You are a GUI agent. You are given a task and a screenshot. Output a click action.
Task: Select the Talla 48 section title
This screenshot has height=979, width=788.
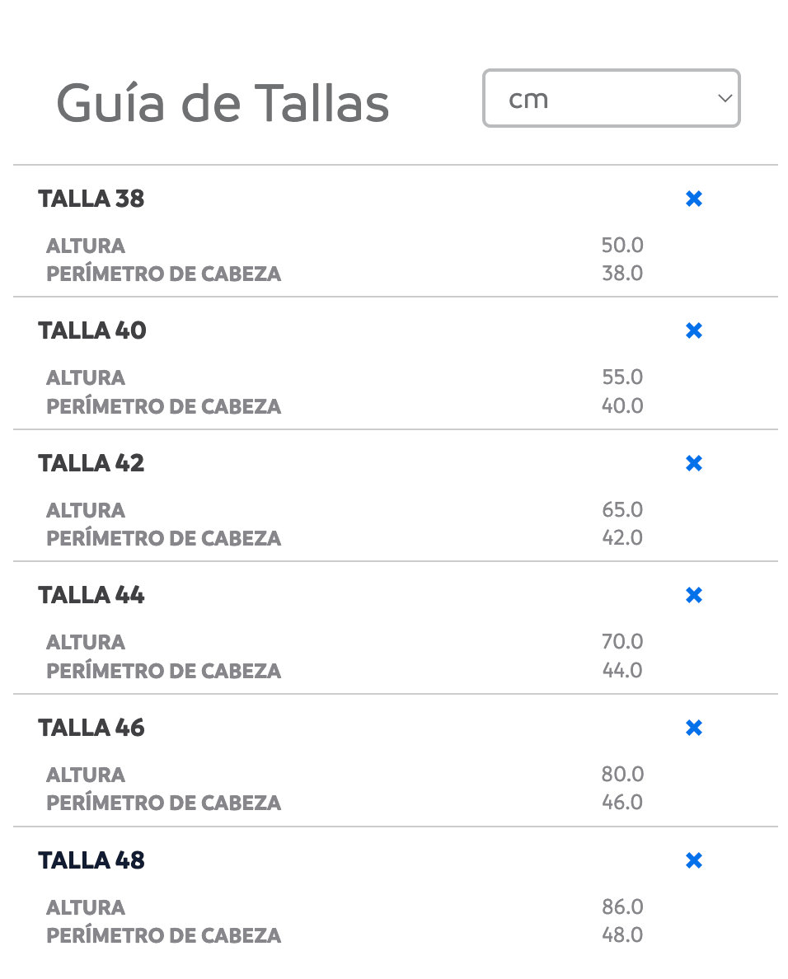coord(91,860)
